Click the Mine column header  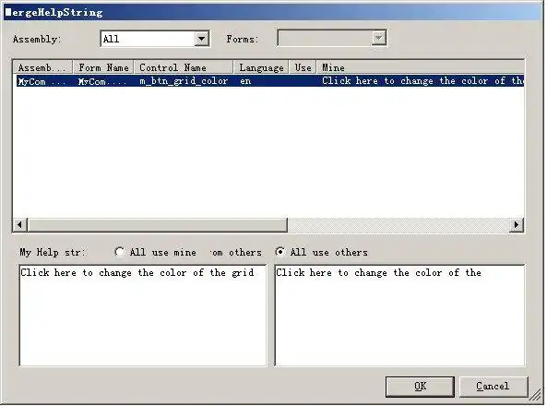(x=421, y=67)
